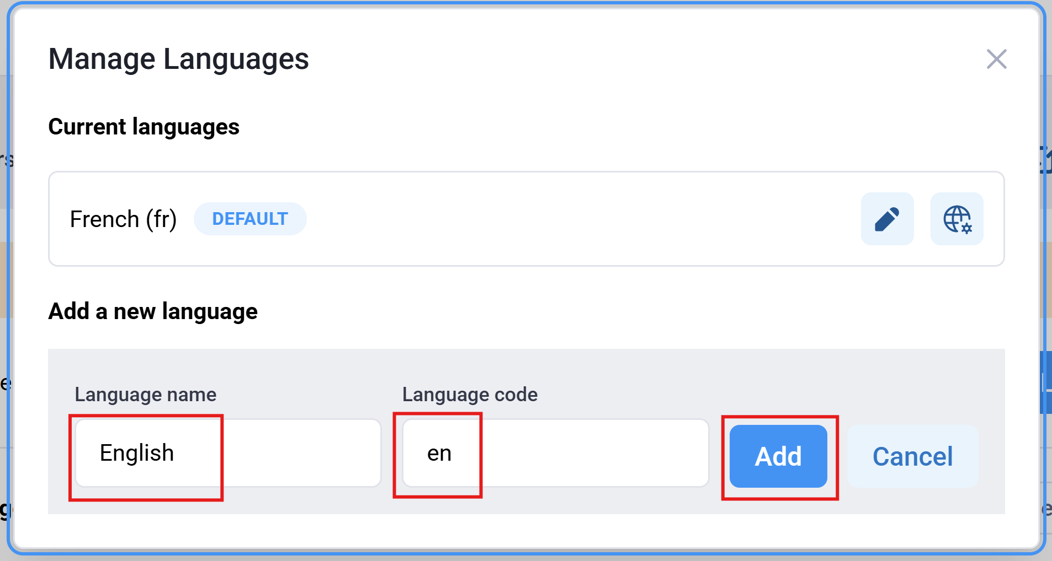Screen dimensions: 1052x561
Task: Edit the French language with pencil icon
Action: click(x=887, y=219)
